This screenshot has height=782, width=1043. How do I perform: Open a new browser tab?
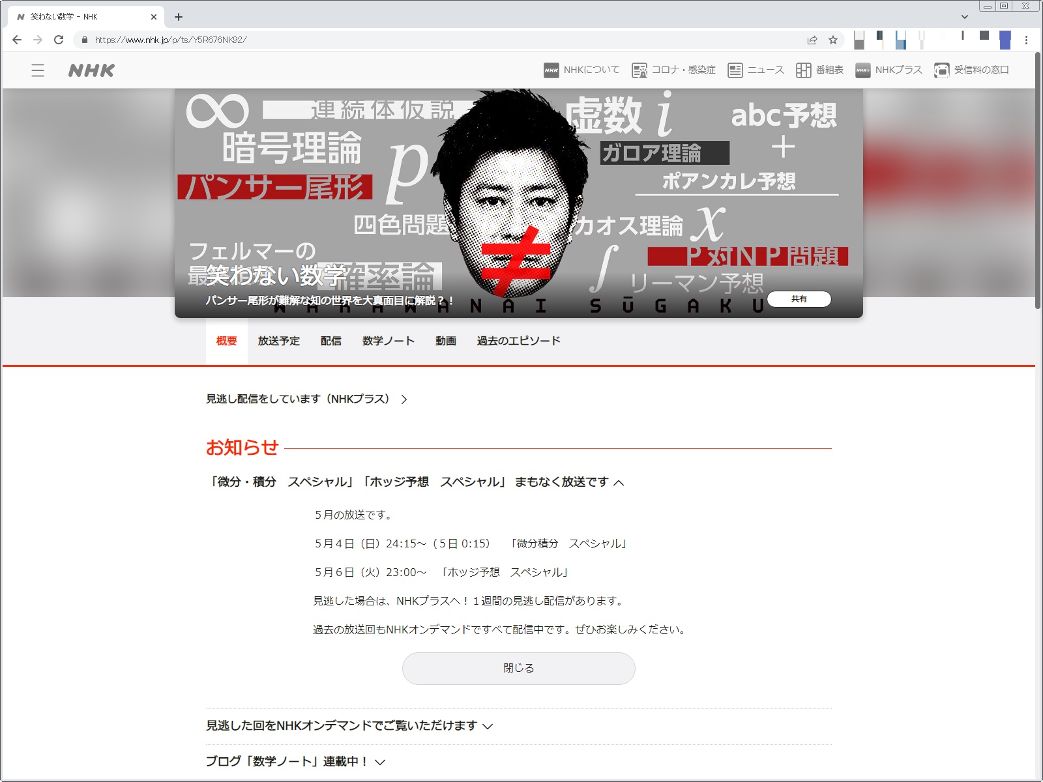coord(179,17)
